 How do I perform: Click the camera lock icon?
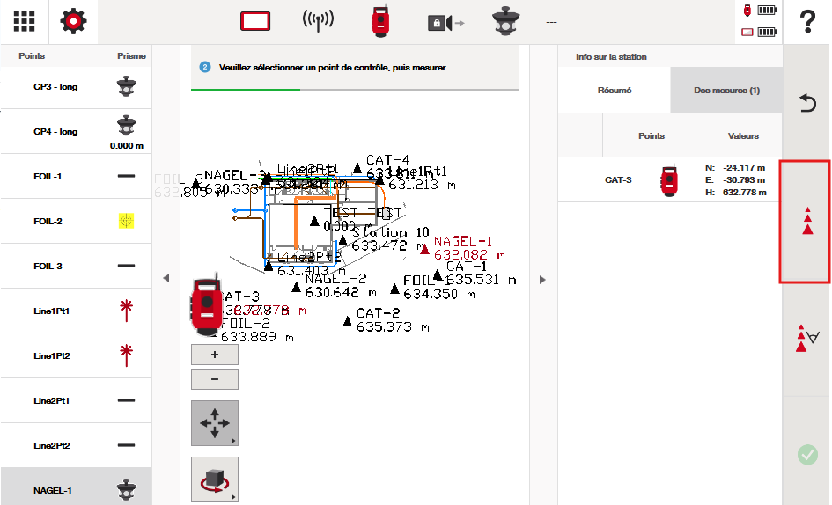click(x=445, y=22)
